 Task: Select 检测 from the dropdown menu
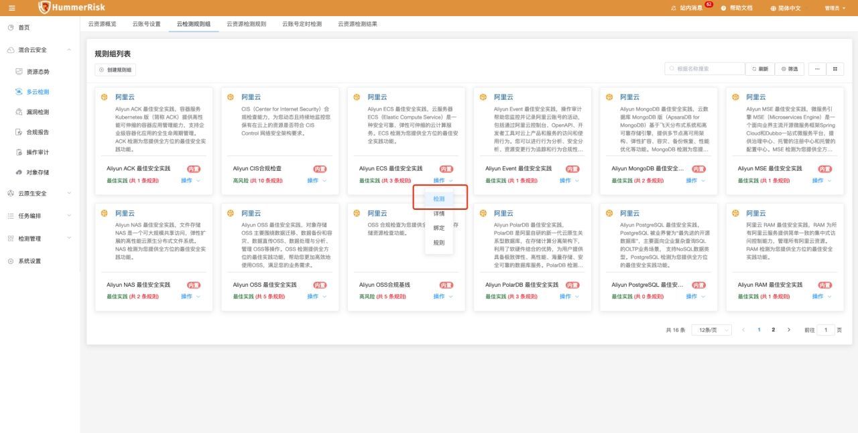pyautogui.click(x=439, y=199)
